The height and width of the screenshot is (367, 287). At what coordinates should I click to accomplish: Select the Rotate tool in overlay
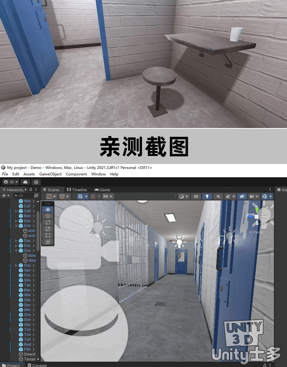coord(48,222)
